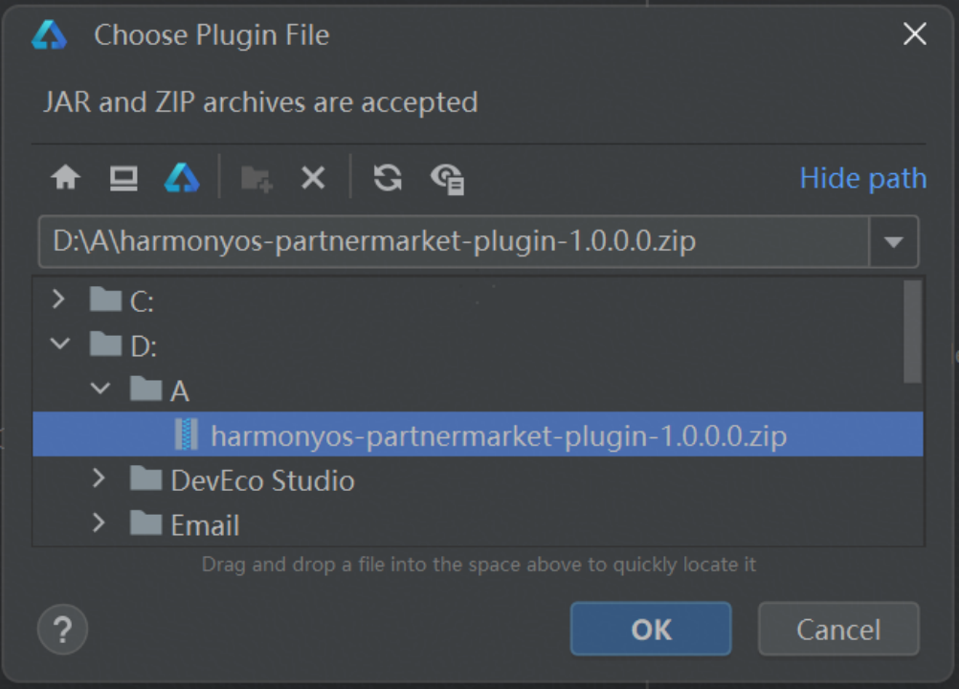Image resolution: width=959 pixels, height=689 pixels.
Task: Collapse the A folder
Action: pyautogui.click(x=100, y=389)
